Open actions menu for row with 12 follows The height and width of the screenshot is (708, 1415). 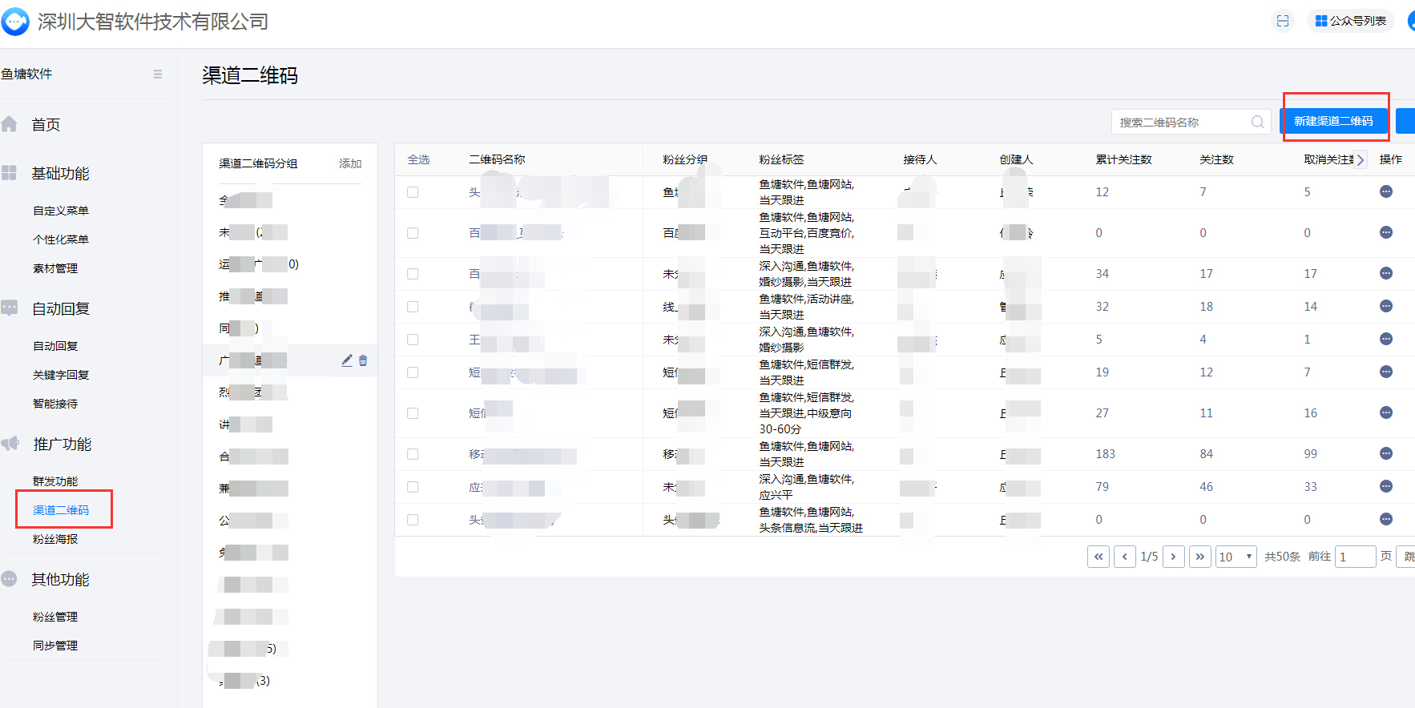1386,191
